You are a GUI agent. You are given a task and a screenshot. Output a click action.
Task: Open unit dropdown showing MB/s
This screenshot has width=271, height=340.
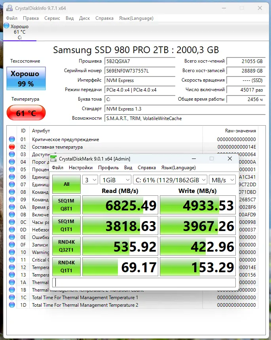(x=222, y=180)
